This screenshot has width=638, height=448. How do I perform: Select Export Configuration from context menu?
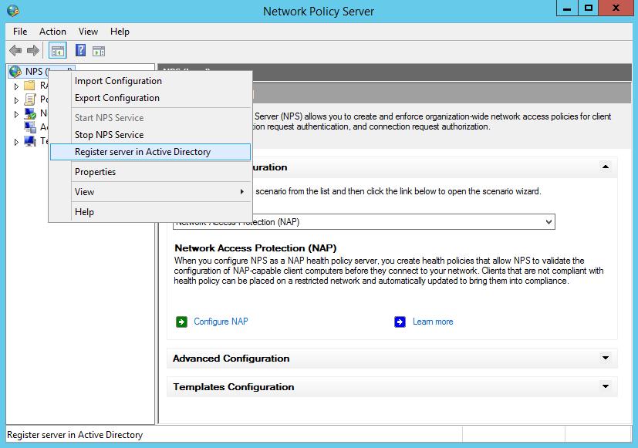(x=116, y=98)
